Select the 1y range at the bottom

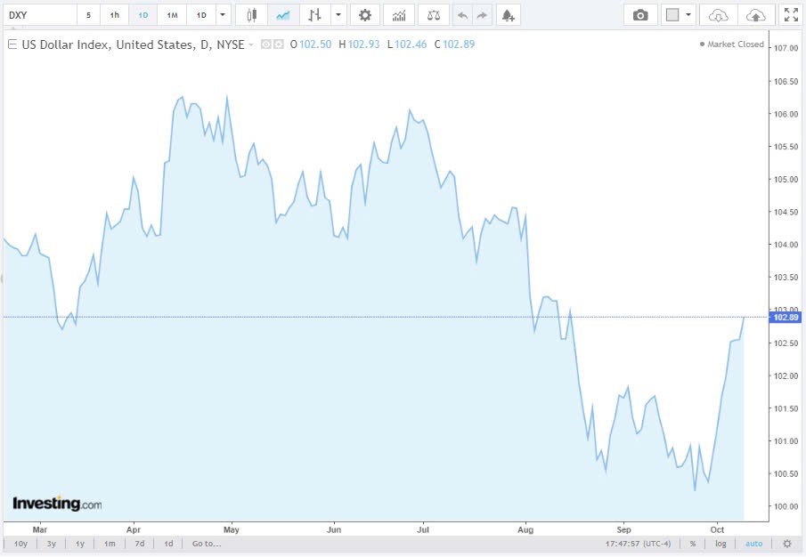coord(79,543)
